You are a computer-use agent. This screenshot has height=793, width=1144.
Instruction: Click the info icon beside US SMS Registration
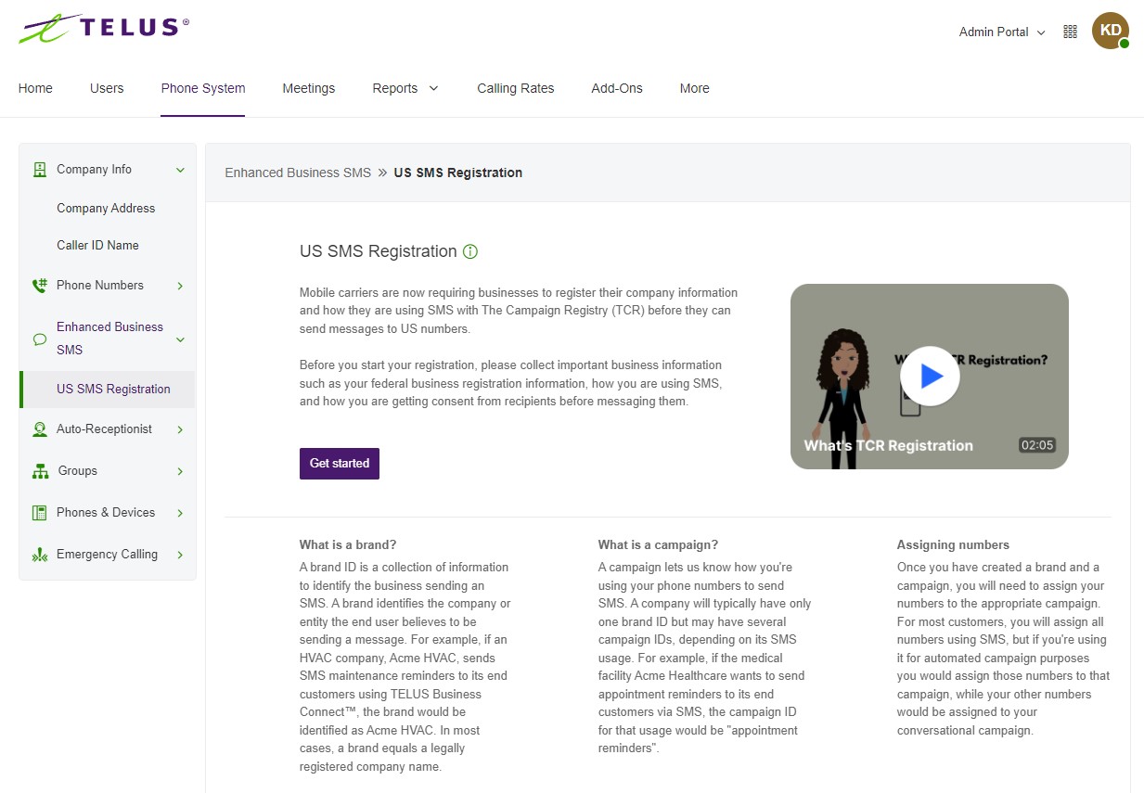pyautogui.click(x=470, y=251)
